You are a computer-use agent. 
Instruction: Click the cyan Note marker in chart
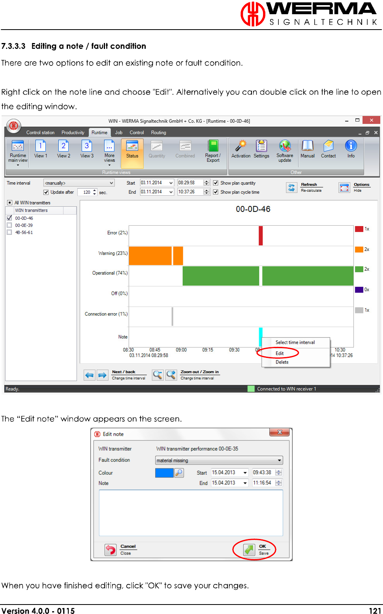click(261, 337)
